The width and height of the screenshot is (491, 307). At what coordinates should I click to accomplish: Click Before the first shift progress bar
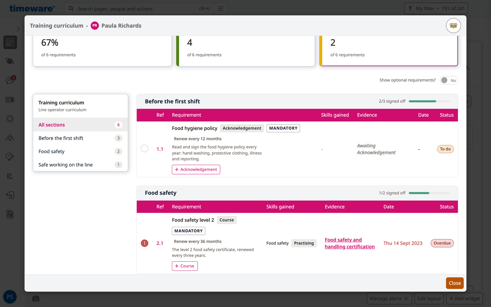[429, 101]
